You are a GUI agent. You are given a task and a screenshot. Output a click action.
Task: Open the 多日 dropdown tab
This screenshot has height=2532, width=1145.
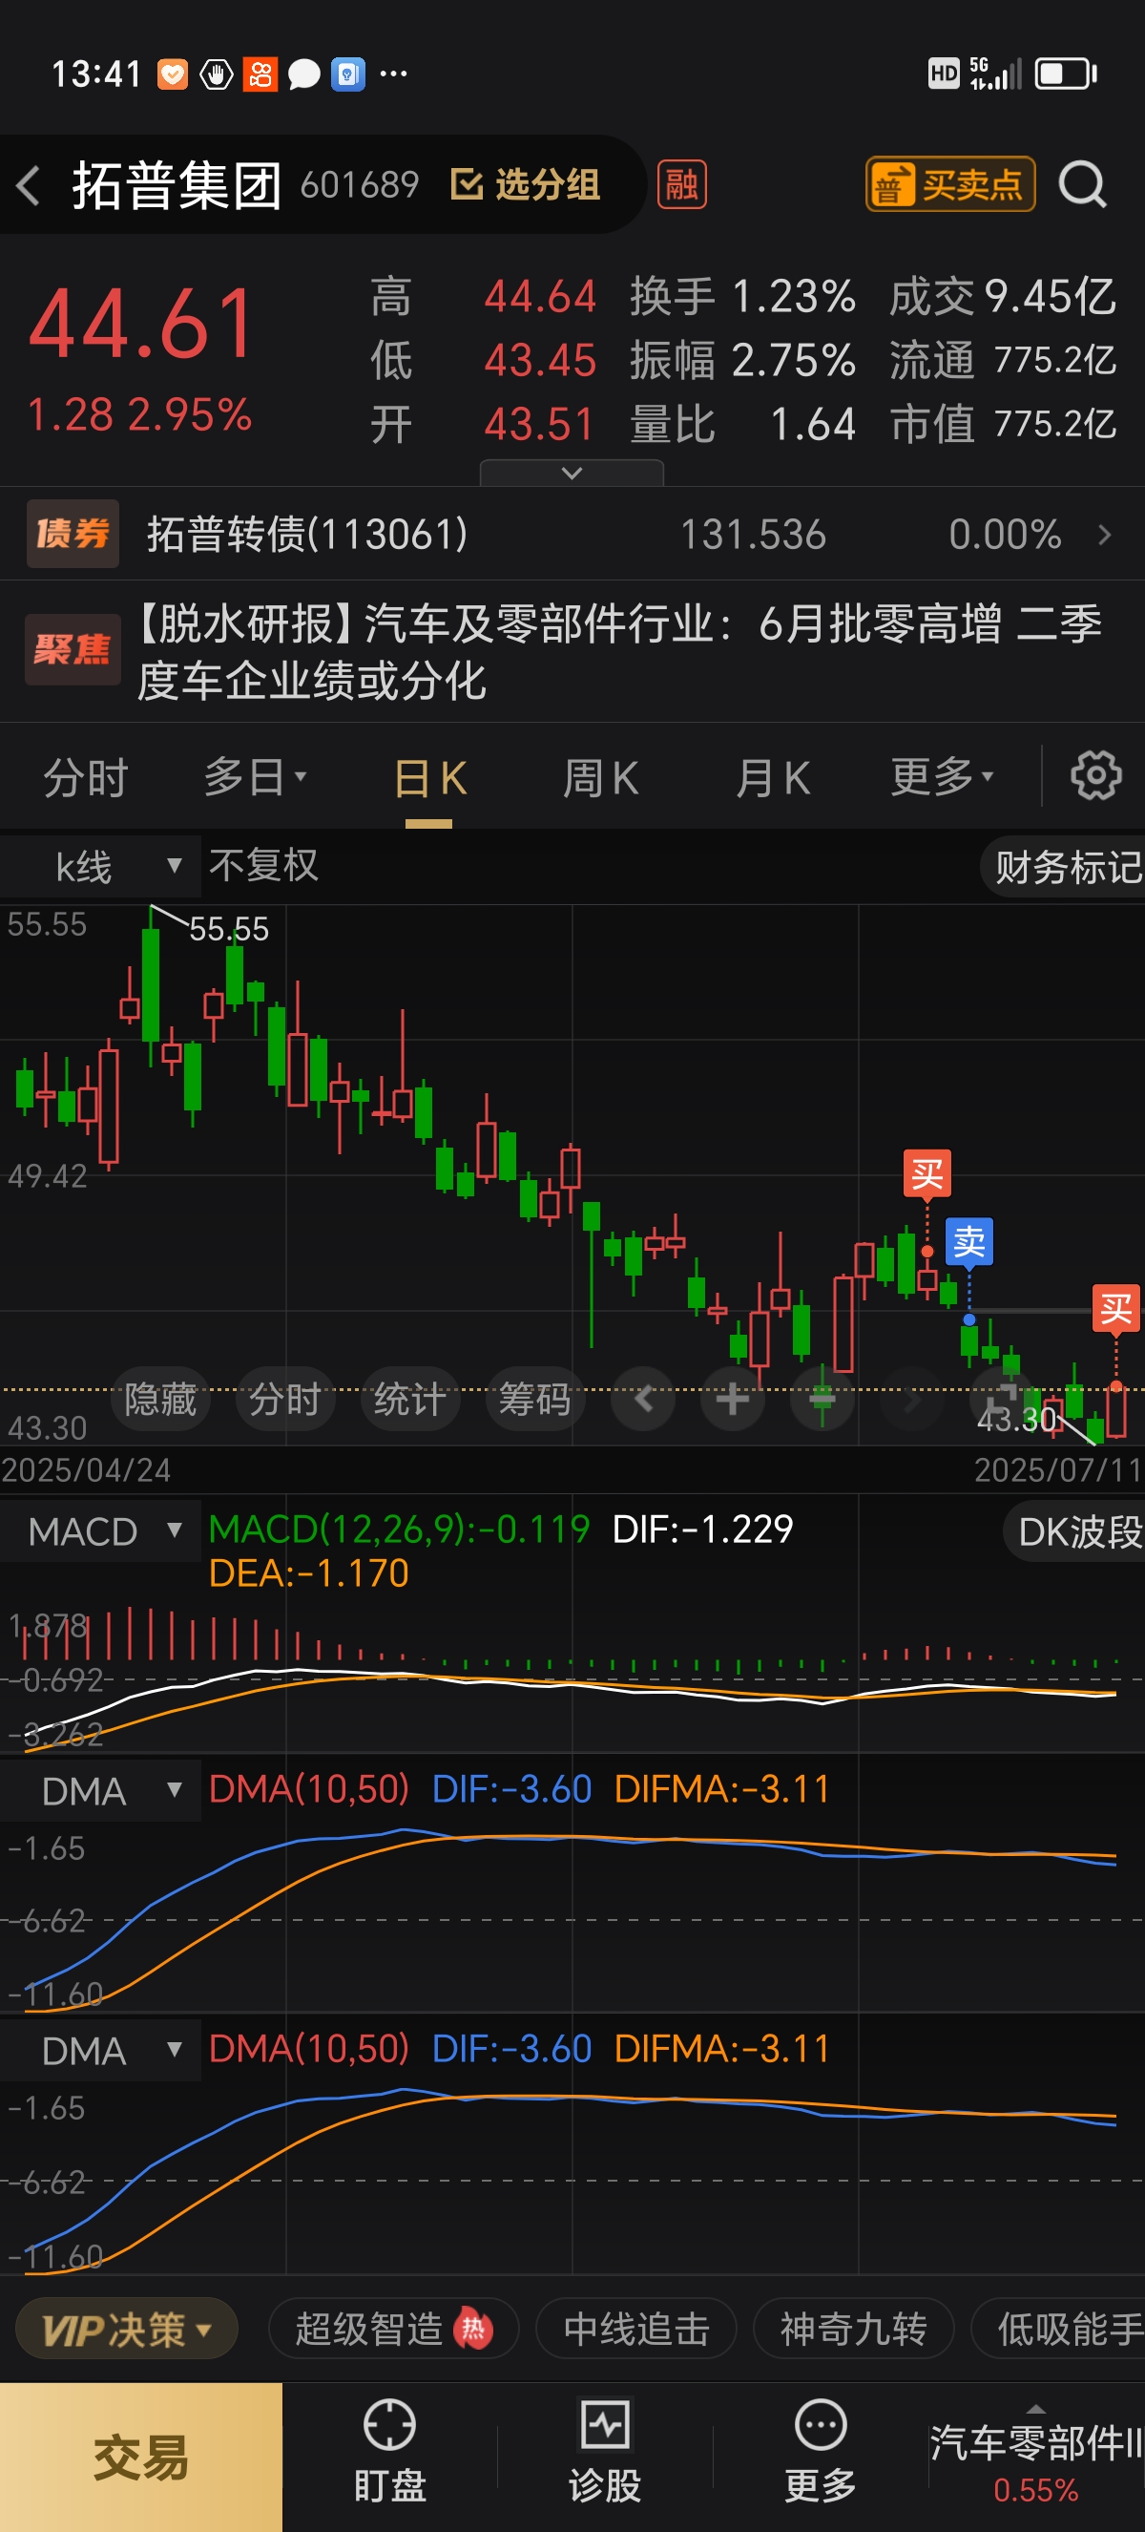(256, 777)
